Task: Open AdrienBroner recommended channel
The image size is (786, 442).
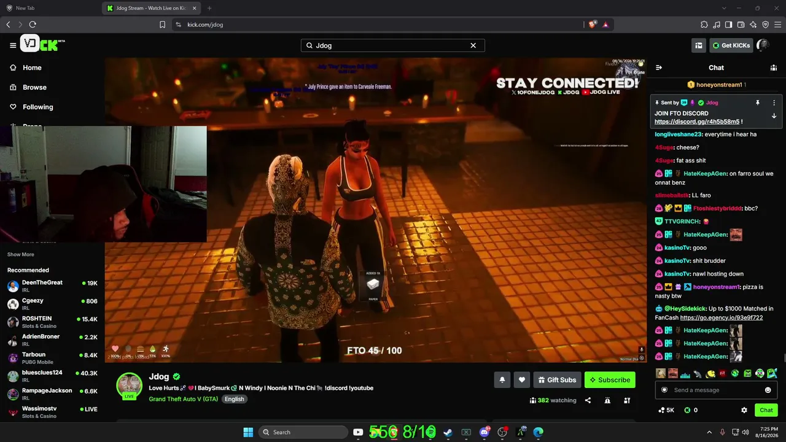Action: [x=52, y=339]
